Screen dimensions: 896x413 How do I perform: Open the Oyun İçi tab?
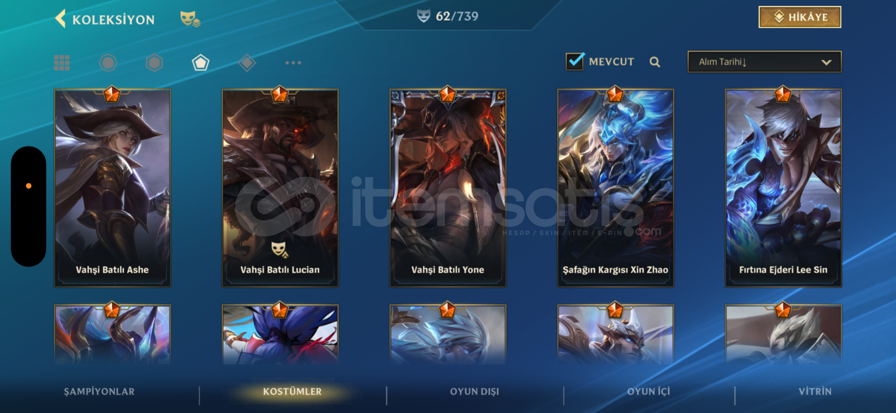pyautogui.click(x=649, y=392)
